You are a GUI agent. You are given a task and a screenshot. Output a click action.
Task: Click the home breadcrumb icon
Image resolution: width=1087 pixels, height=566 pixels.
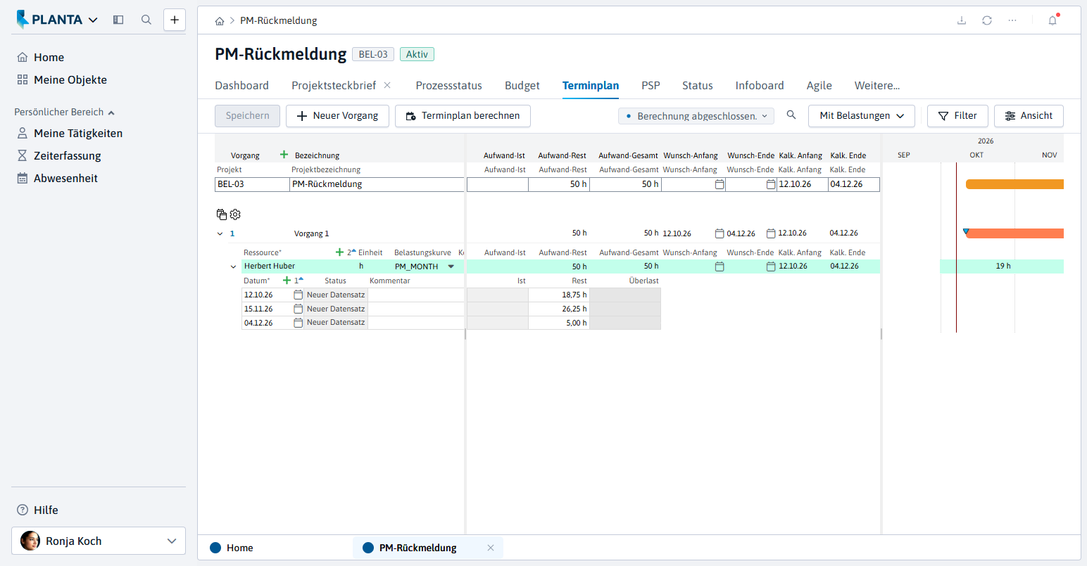pyautogui.click(x=220, y=21)
